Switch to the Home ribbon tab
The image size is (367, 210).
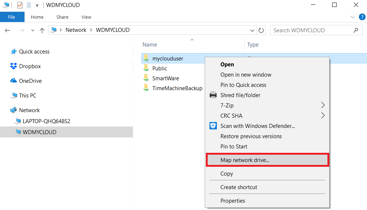37,17
